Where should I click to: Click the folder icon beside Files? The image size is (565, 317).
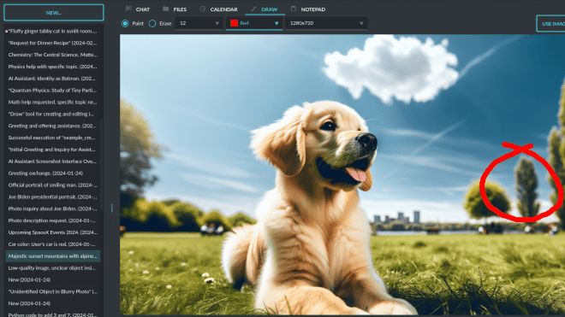coord(166,9)
